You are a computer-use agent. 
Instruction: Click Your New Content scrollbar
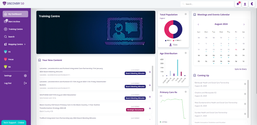pyautogui.click(x=153, y=79)
